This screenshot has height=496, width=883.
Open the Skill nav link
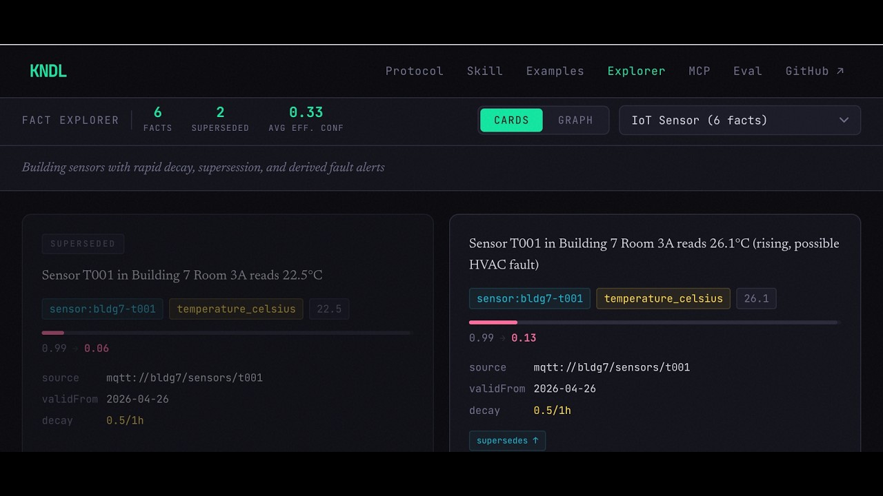click(485, 71)
